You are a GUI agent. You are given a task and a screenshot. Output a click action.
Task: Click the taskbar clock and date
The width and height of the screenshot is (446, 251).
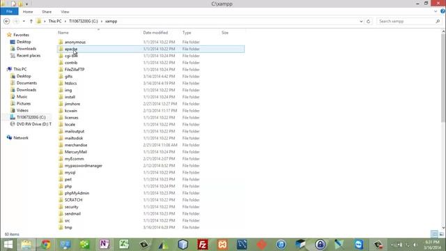(x=432, y=245)
